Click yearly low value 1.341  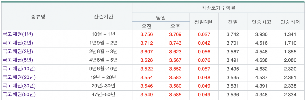point(290,34)
